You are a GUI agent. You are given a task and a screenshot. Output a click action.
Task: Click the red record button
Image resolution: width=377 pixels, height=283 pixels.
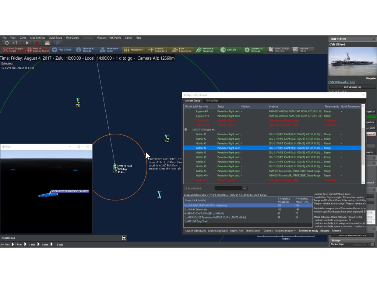37,43
